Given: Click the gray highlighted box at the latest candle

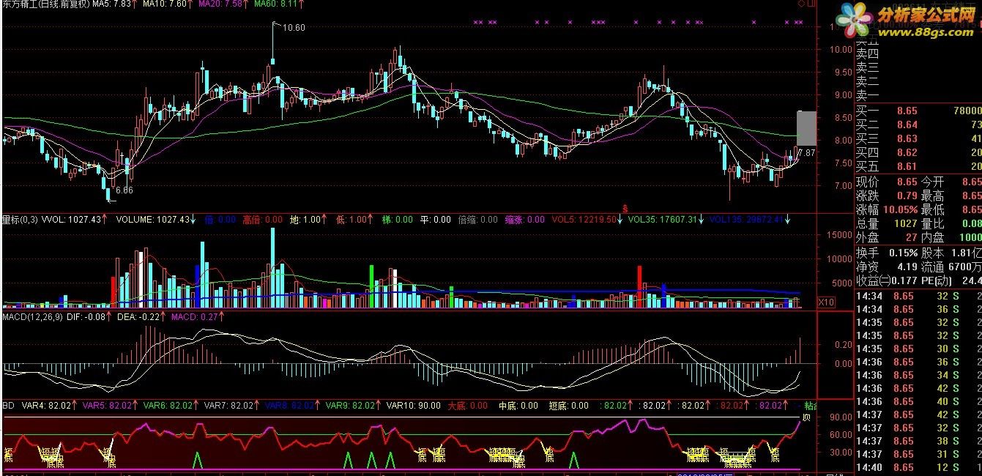Looking at the screenshot, I should 806,128.
